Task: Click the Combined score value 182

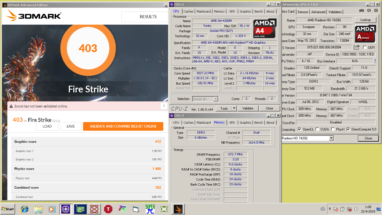Action: coord(158,188)
